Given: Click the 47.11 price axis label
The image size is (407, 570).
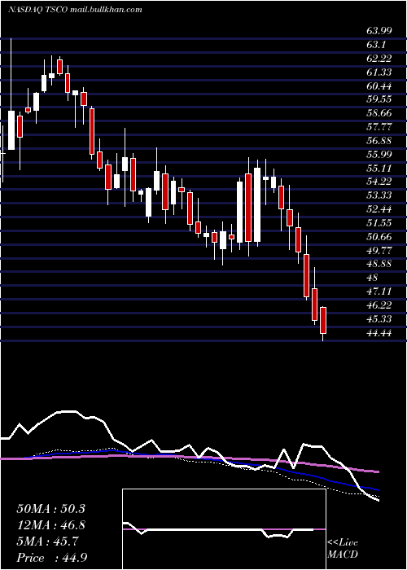Looking at the screenshot, I should point(379,292).
